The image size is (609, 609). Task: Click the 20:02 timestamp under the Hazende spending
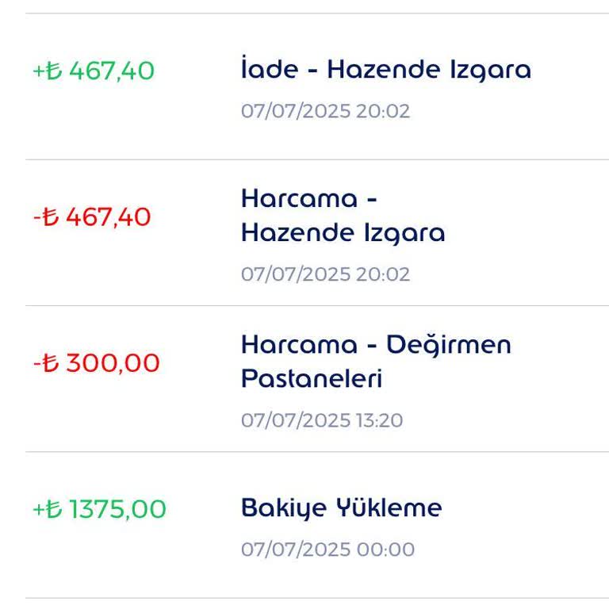click(x=383, y=274)
